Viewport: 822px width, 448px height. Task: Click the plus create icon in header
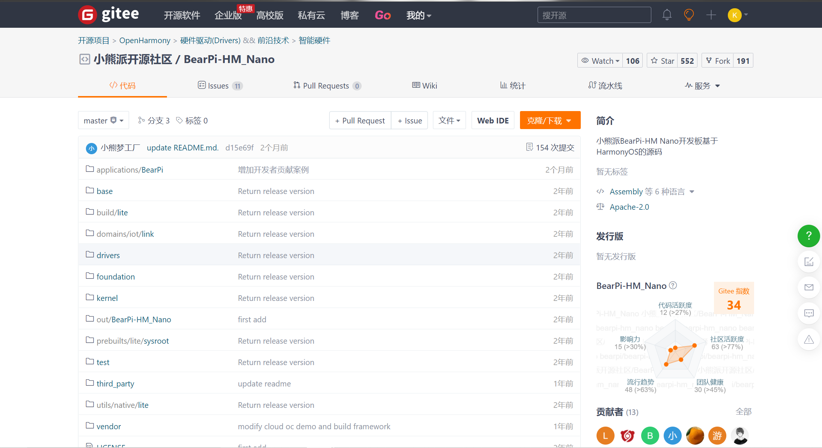click(711, 15)
